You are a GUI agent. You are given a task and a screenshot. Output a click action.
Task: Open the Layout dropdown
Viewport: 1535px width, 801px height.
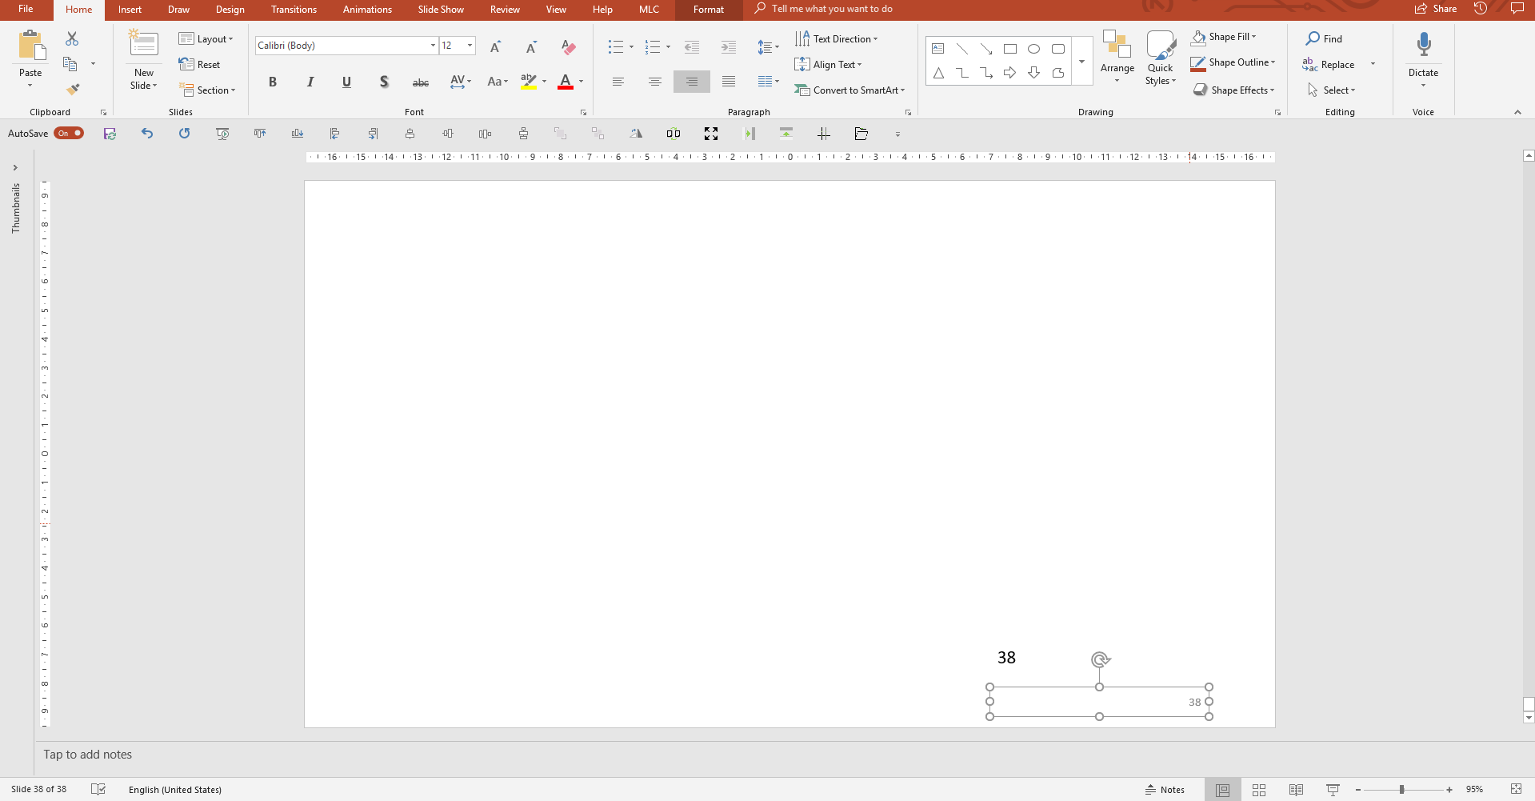tap(206, 39)
